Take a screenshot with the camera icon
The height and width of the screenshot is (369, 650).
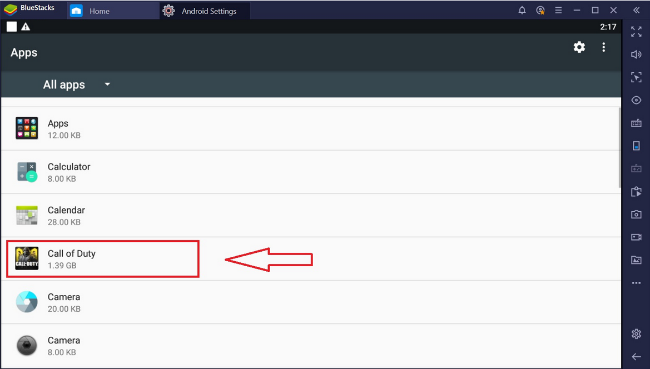tap(636, 214)
